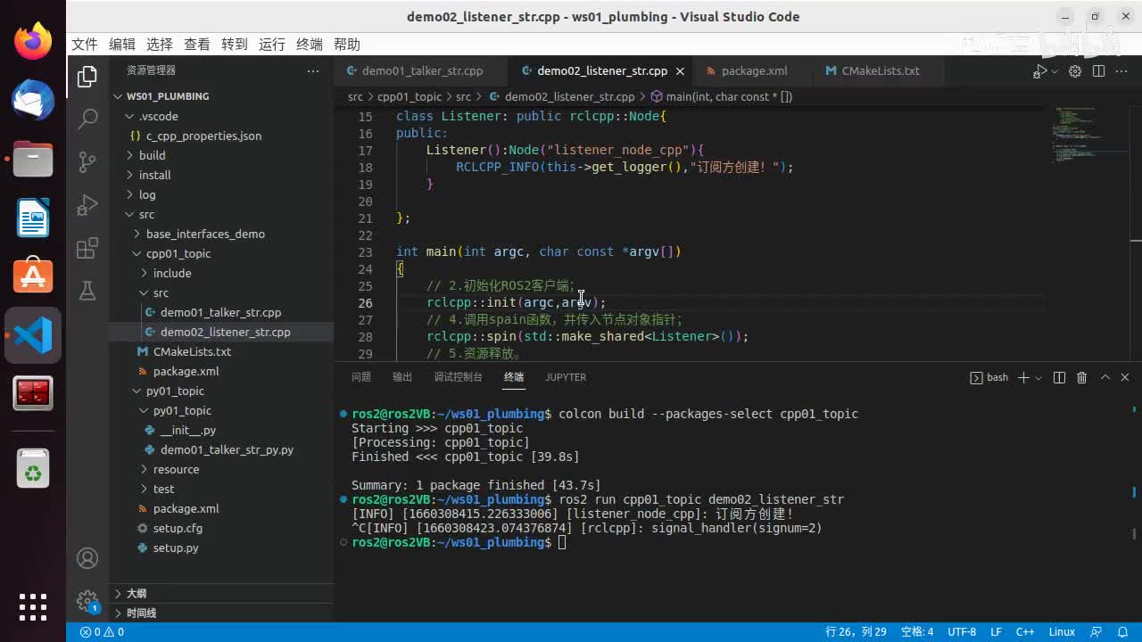Expand the 大纲 outline section
Image resolution: width=1142 pixels, height=642 pixels.
tap(136, 594)
